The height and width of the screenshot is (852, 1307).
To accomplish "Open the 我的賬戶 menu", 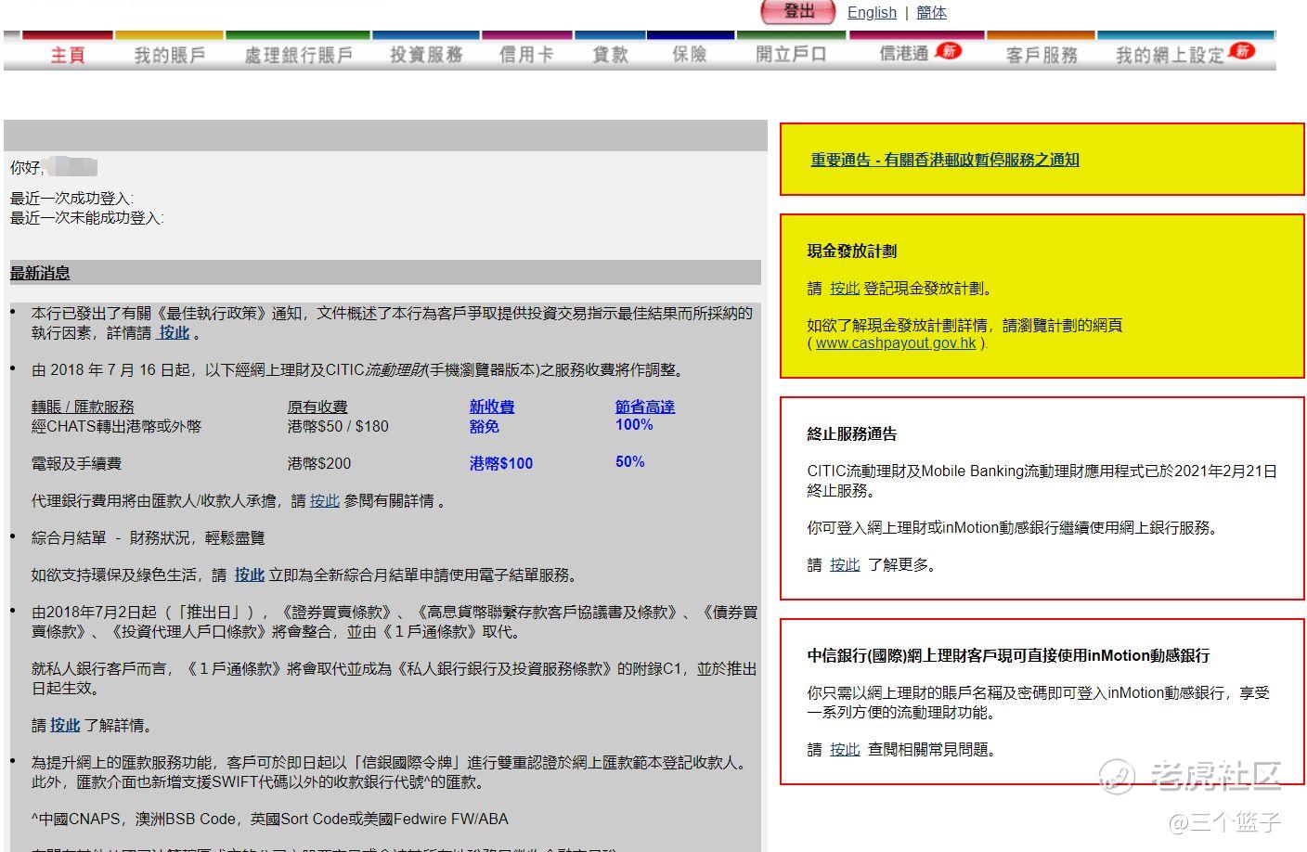I will coord(169,55).
